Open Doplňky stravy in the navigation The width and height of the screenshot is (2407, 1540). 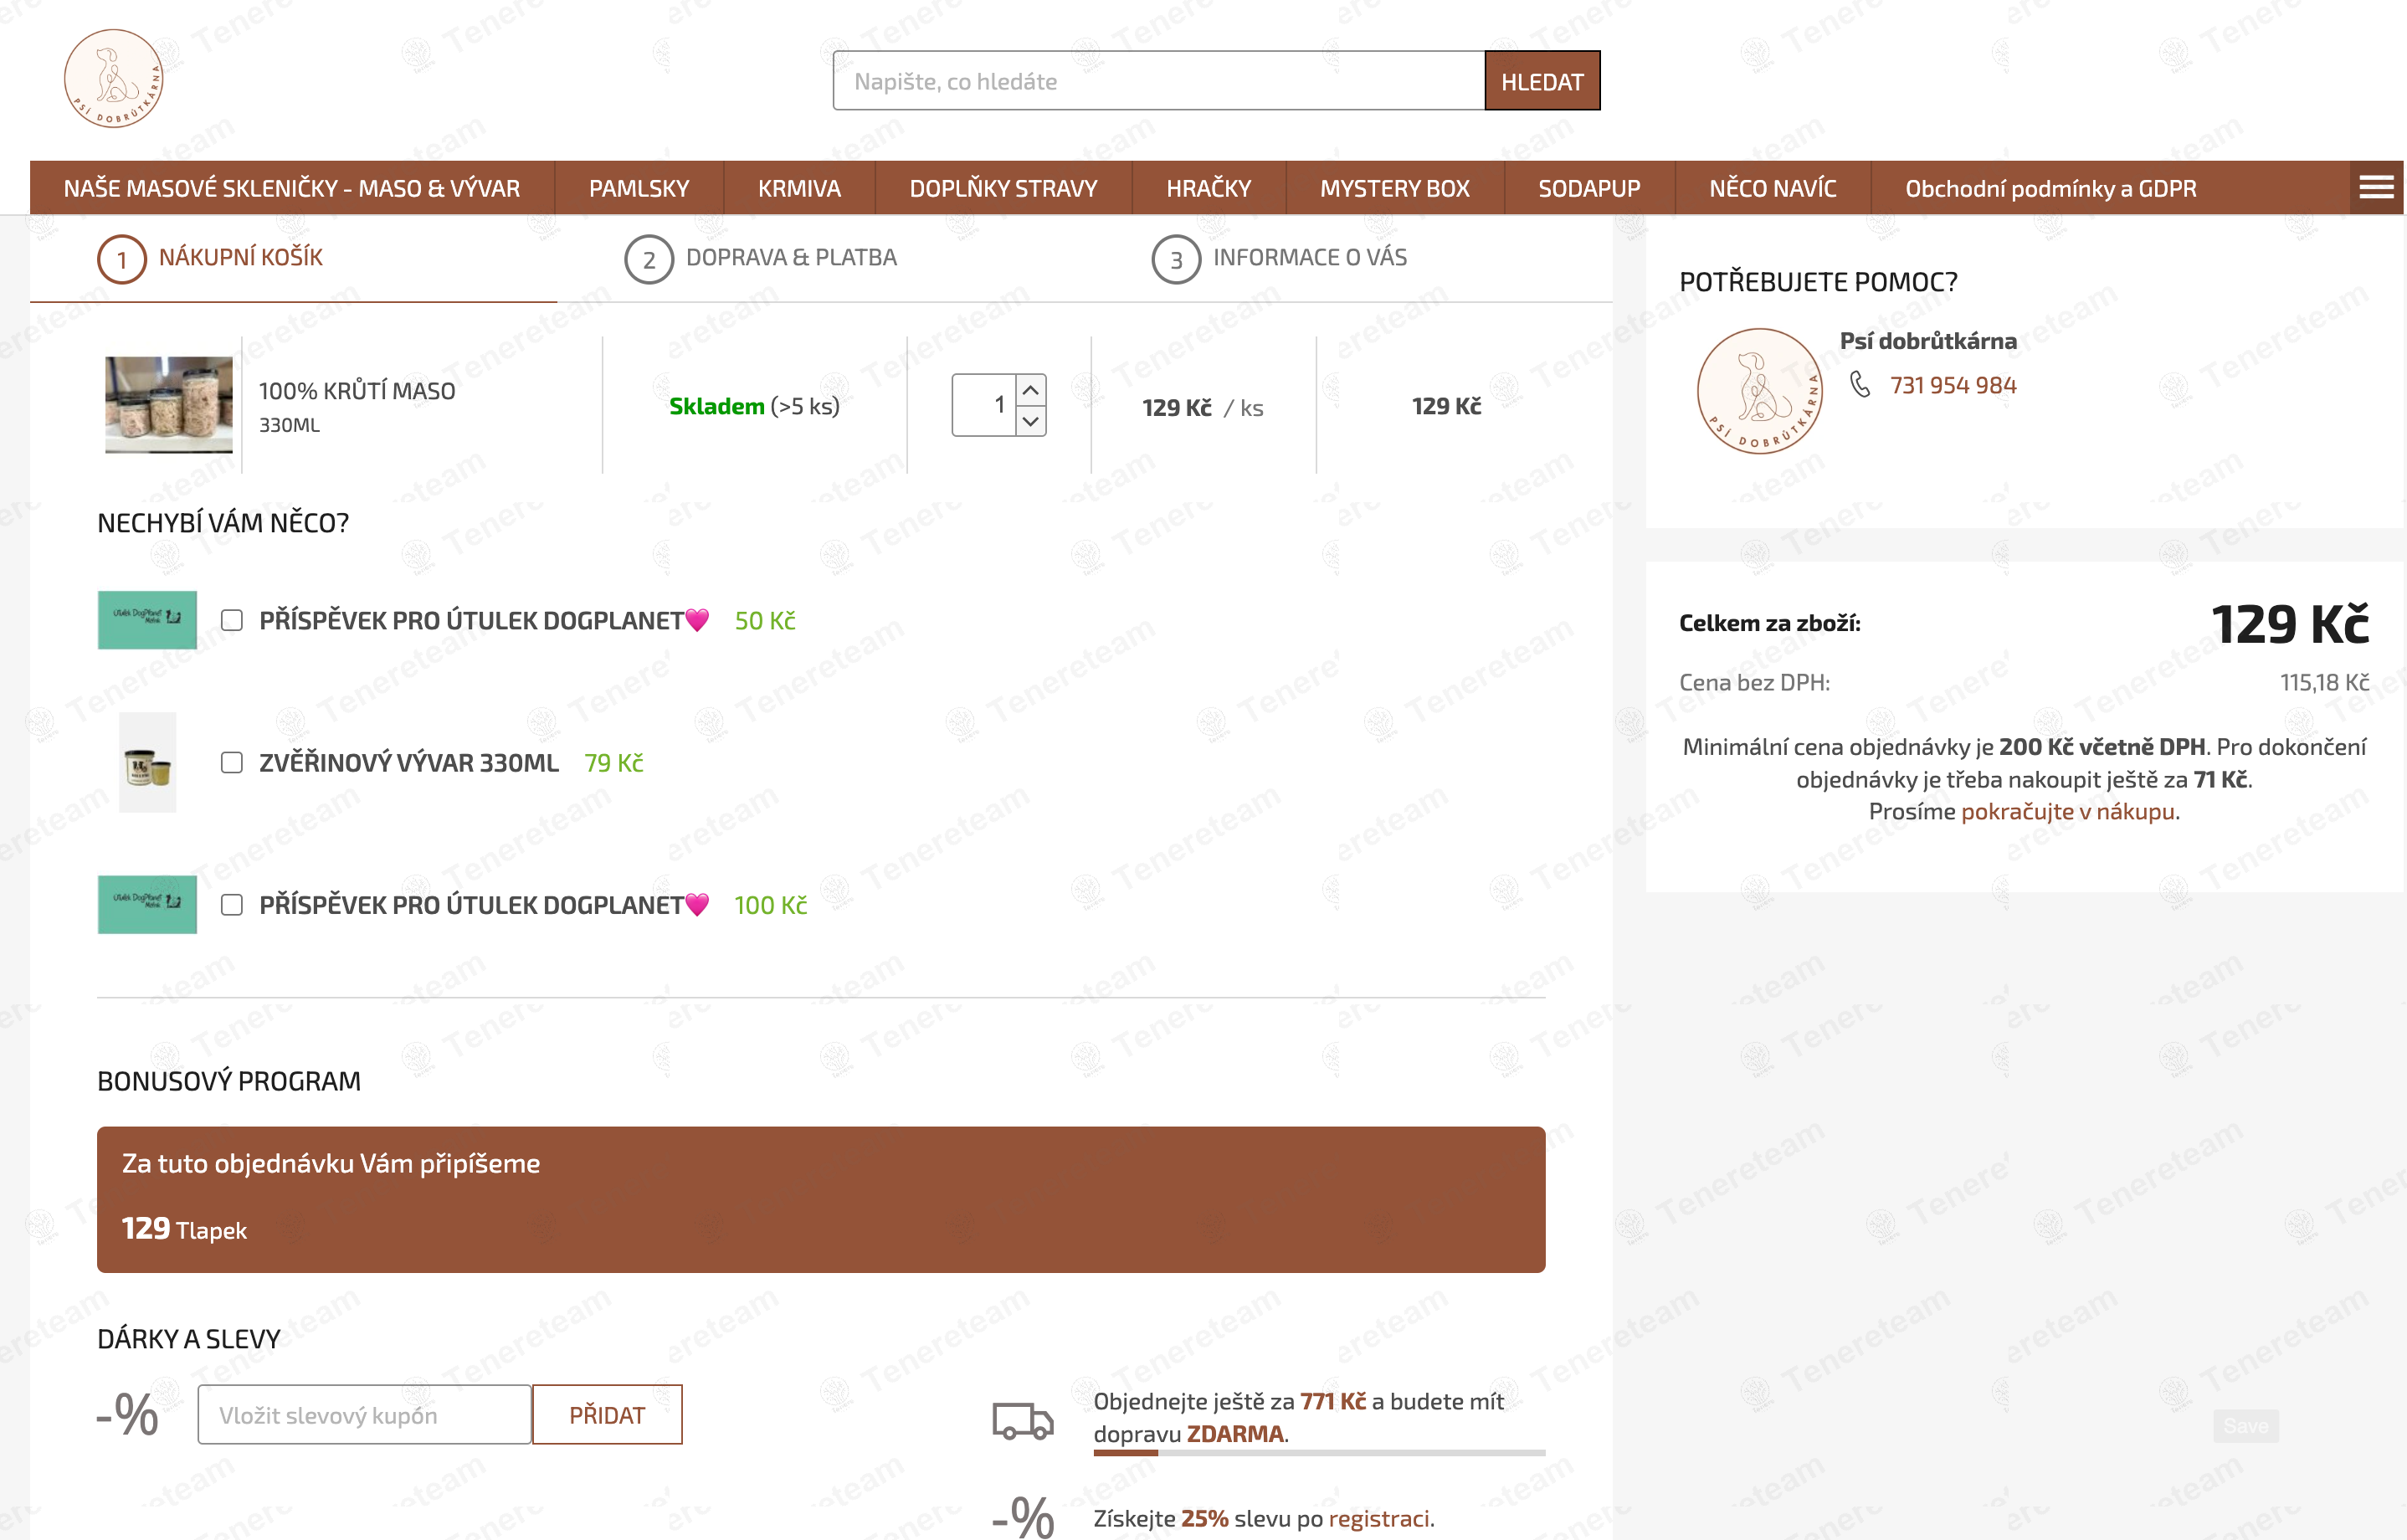pyautogui.click(x=1003, y=188)
